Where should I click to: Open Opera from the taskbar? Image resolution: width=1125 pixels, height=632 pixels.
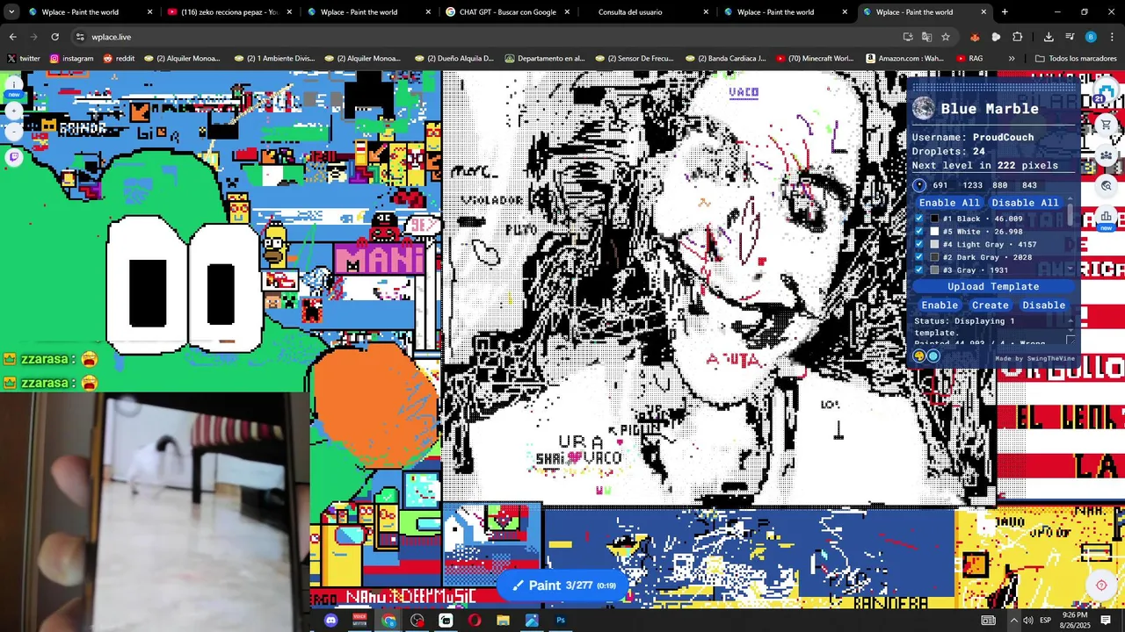pyautogui.click(x=475, y=621)
